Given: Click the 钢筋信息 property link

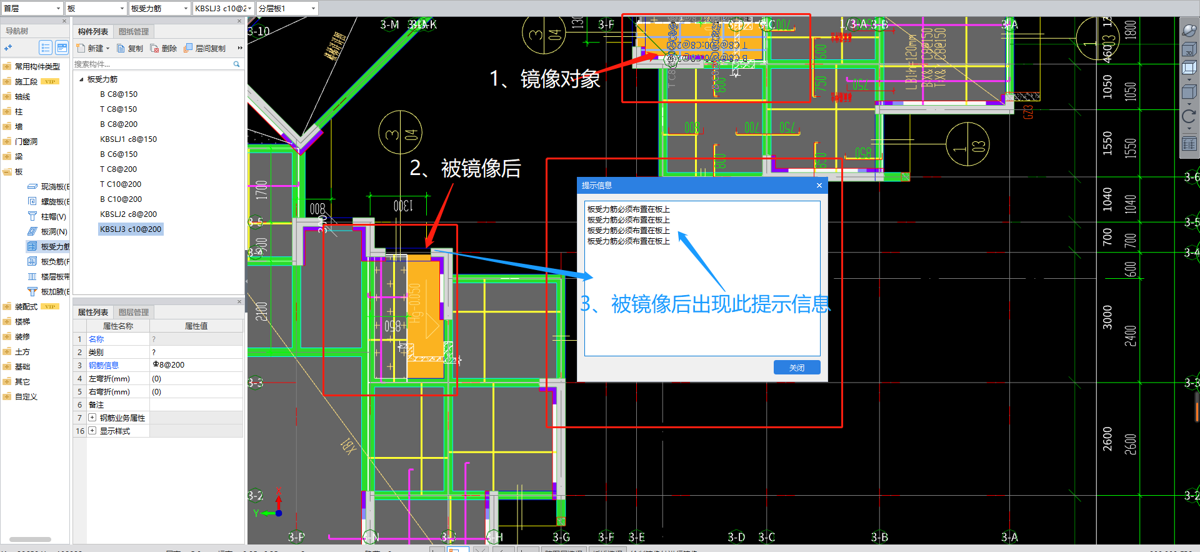Looking at the screenshot, I should tap(104, 365).
